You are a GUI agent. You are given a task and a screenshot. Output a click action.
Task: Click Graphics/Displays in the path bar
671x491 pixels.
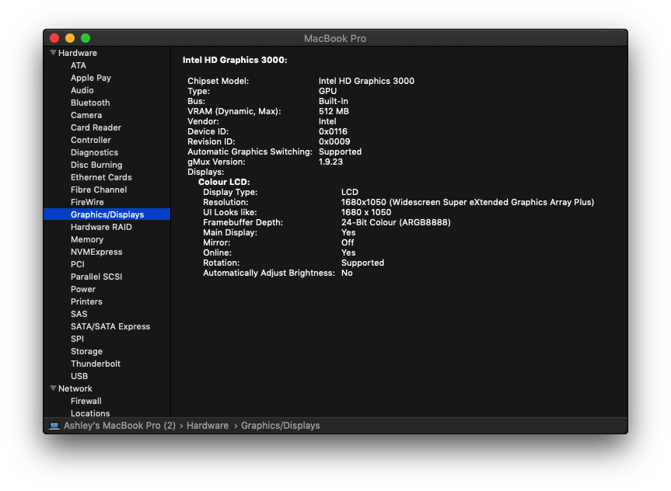pos(281,426)
